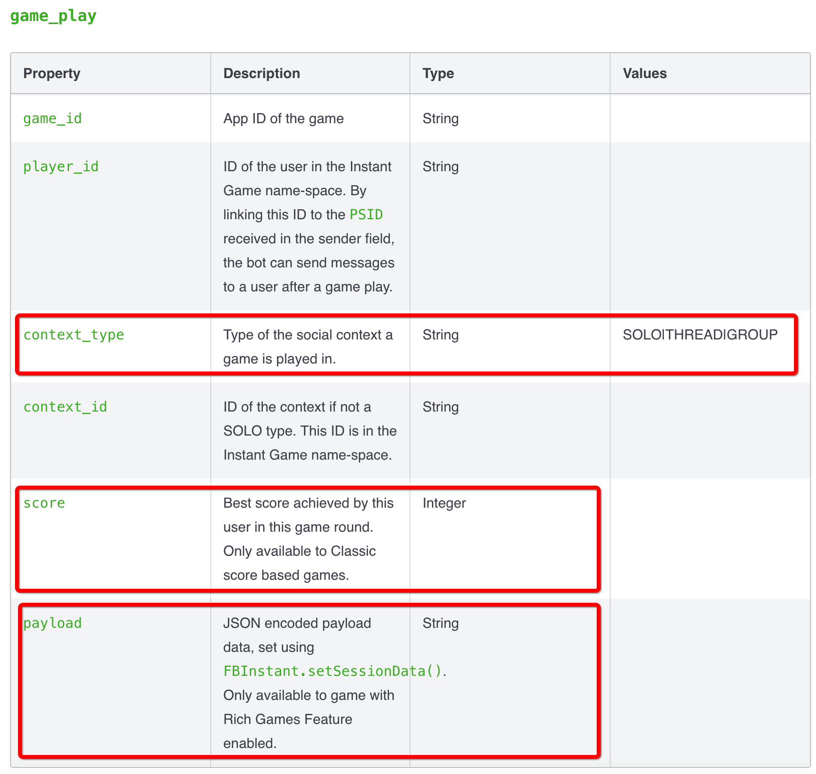The image size is (816, 774).
Task: Open the PSID link
Action: coord(366,215)
